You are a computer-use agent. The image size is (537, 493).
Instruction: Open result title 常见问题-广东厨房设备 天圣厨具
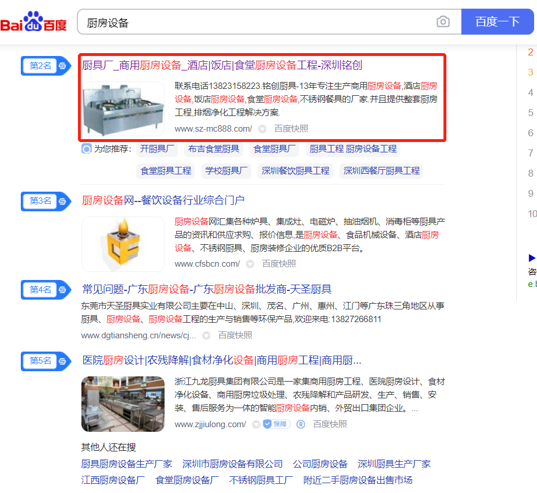tap(207, 289)
